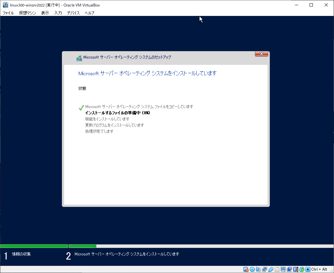
Task: Click the window resize grip at the bottom corner
Action: point(331,270)
